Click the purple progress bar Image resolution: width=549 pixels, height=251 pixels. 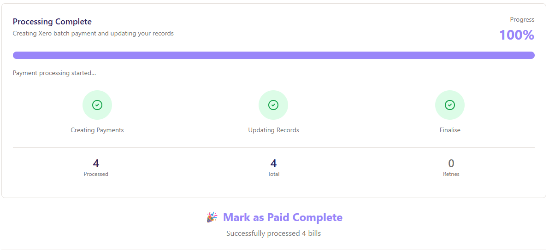coord(273,55)
